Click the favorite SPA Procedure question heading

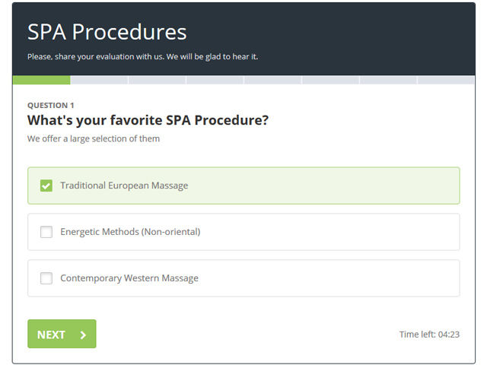click(148, 120)
